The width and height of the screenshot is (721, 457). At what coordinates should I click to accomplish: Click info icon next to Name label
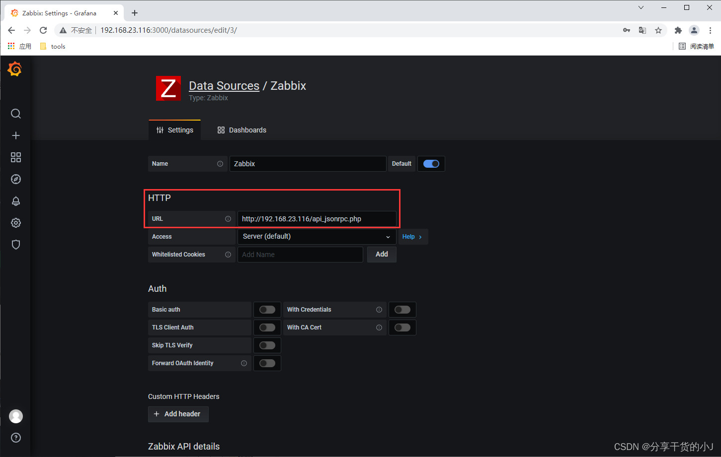coord(220,164)
